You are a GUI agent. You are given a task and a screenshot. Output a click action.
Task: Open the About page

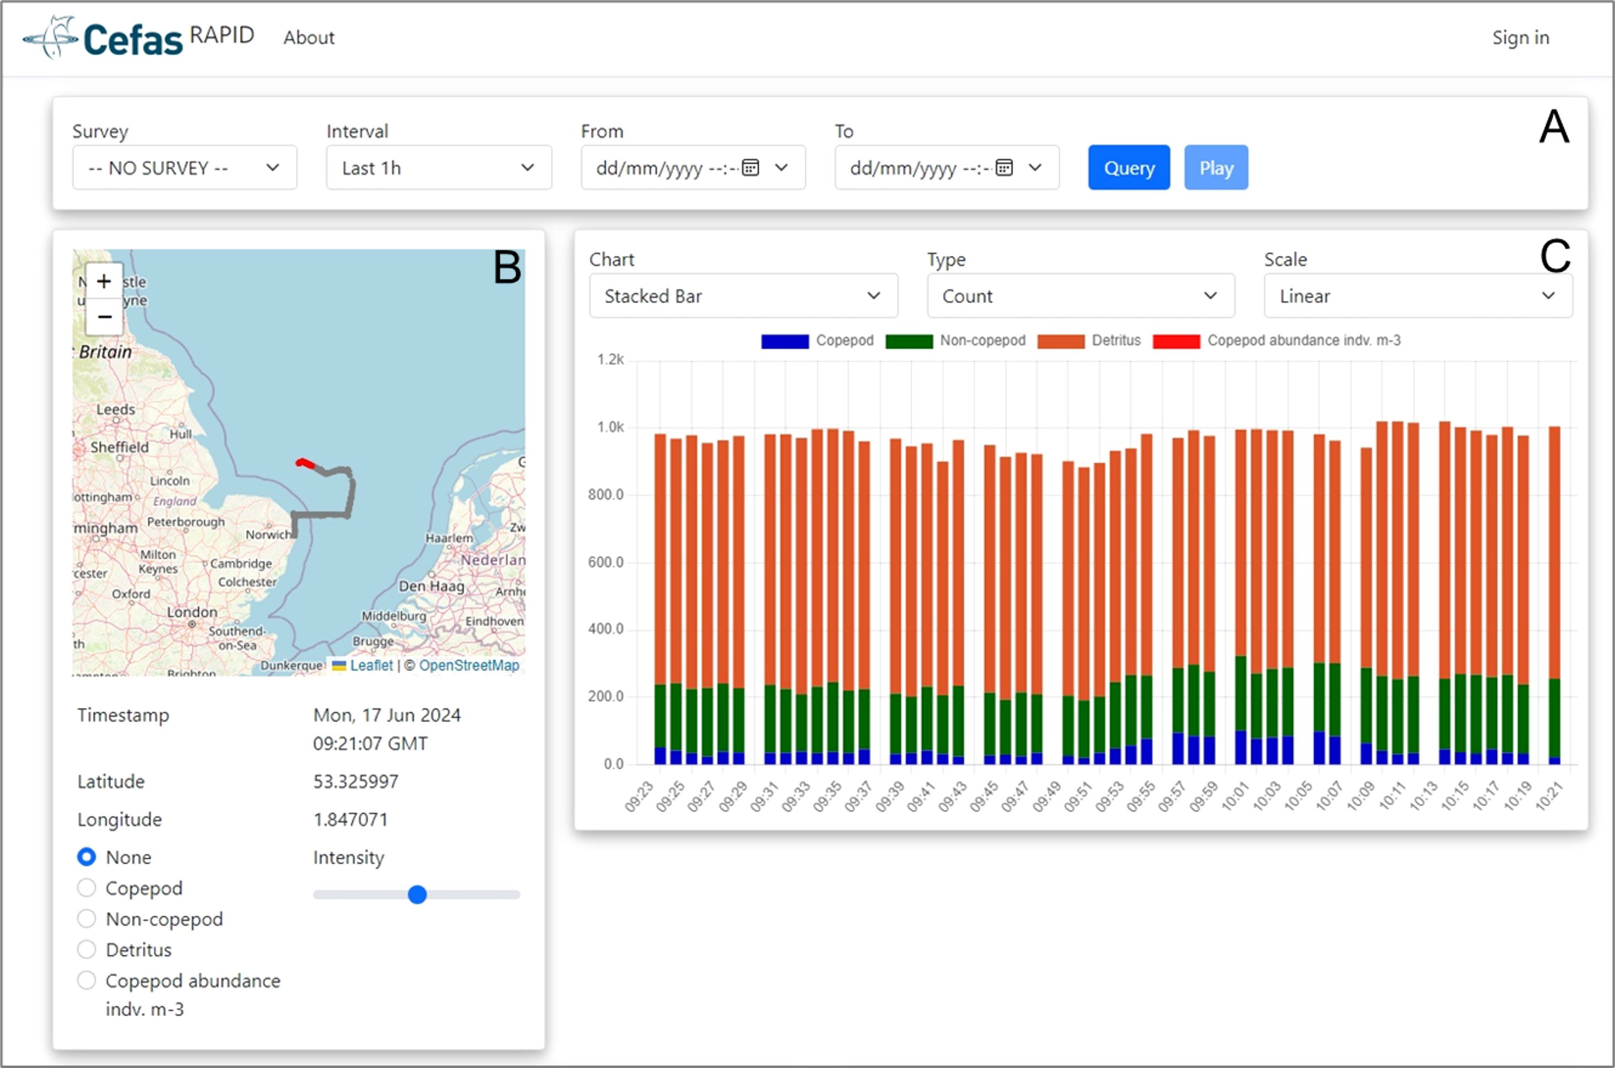coord(309,38)
